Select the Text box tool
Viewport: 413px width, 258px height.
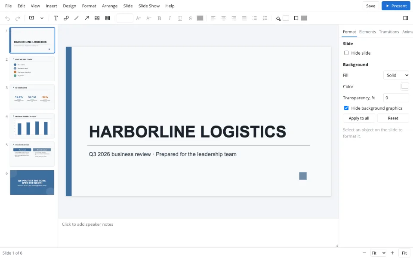point(55,18)
